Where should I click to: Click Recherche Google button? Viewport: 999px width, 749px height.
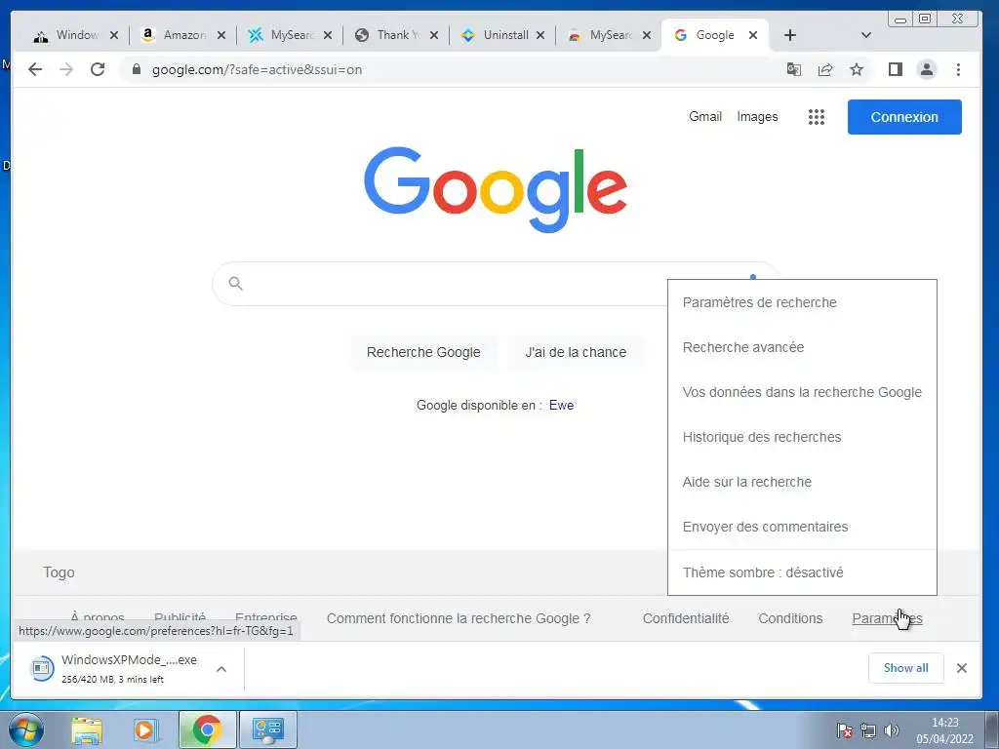pyautogui.click(x=423, y=352)
